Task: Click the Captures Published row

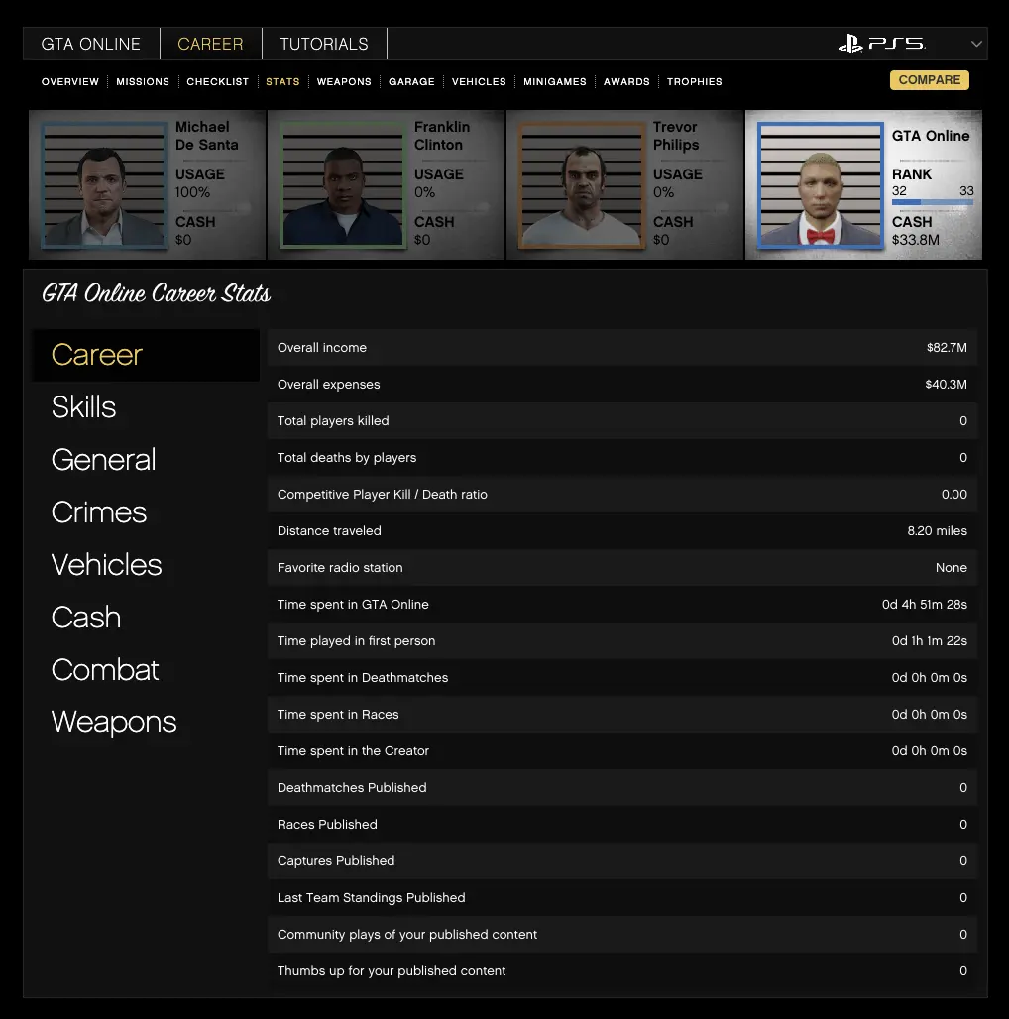Action: coord(621,861)
